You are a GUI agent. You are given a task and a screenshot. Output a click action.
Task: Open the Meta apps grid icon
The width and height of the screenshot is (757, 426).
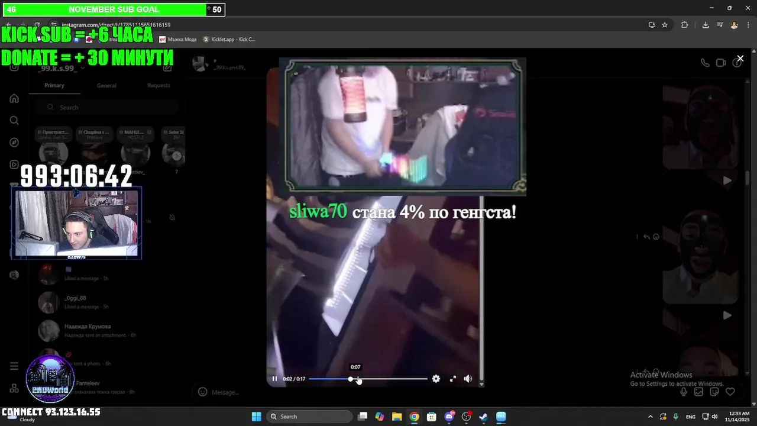[x=14, y=388]
